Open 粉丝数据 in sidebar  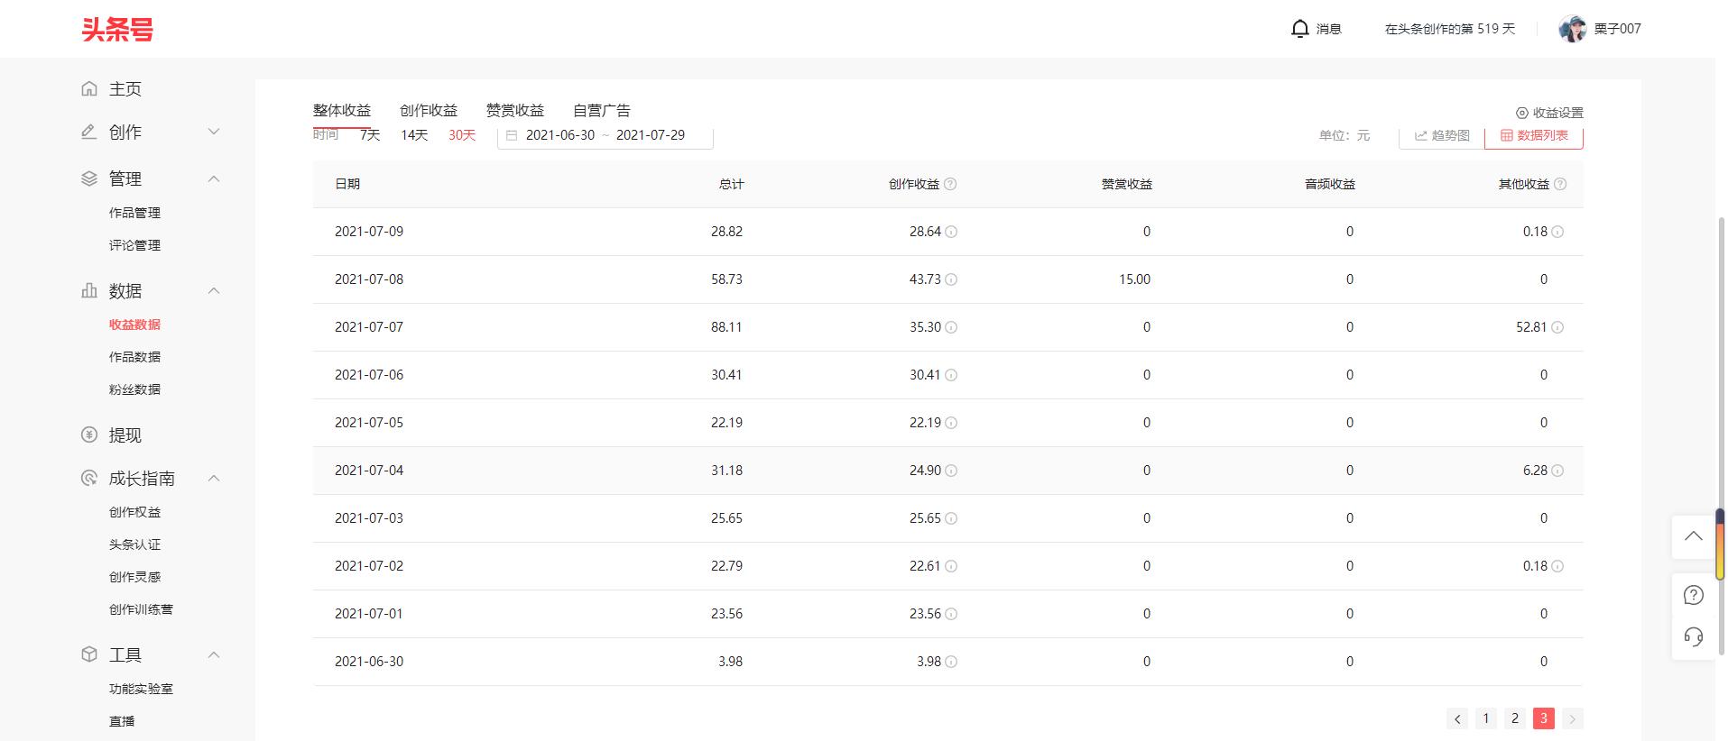[134, 389]
